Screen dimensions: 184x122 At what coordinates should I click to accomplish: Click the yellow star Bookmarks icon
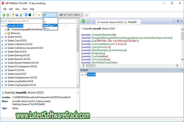tap(39, 15)
